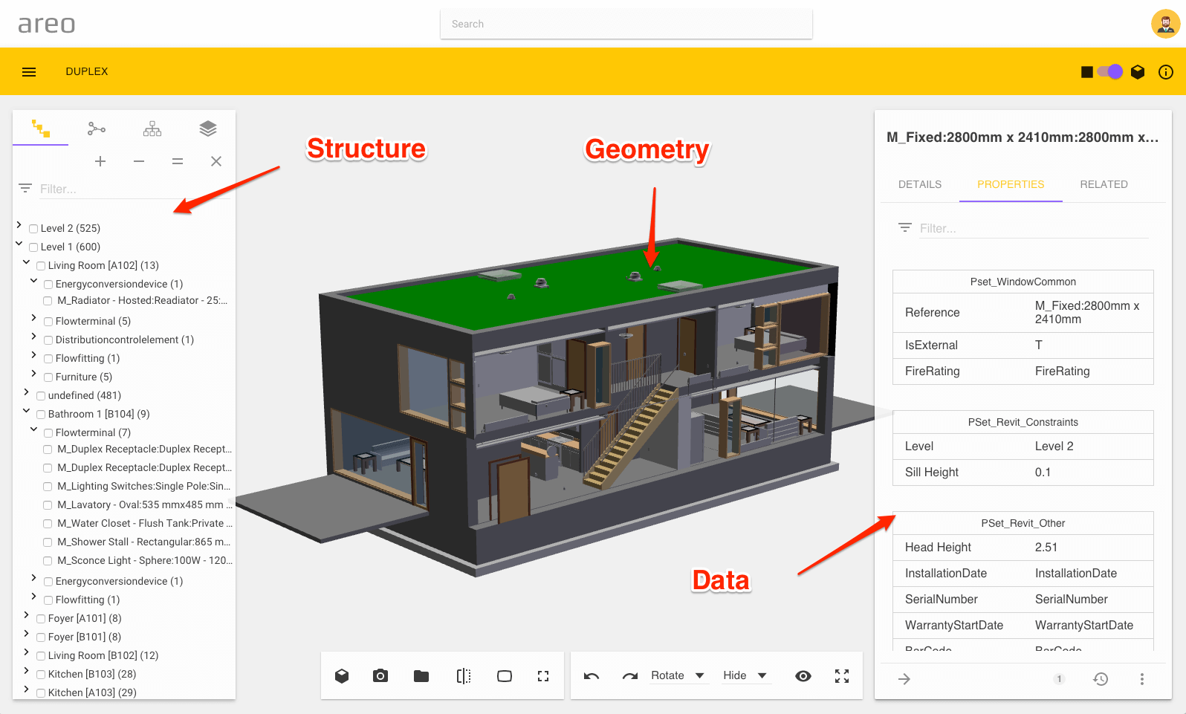The image size is (1186, 714).
Task: Expand the Kitchen [B103] tree node
Action: pyautogui.click(x=26, y=670)
